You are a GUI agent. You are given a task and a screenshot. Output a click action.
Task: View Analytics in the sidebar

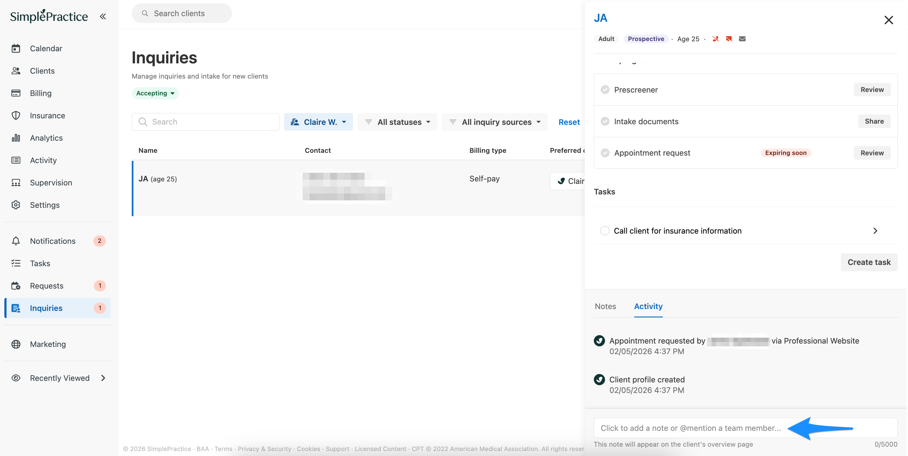pyautogui.click(x=46, y=138)
